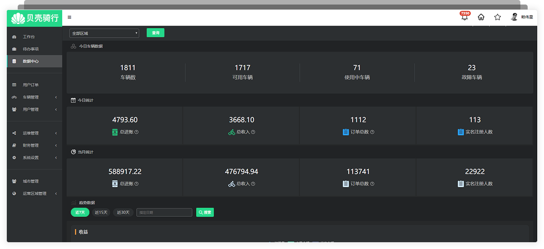Go to 用户订单 in sidebar

click(x=31, y=85)
